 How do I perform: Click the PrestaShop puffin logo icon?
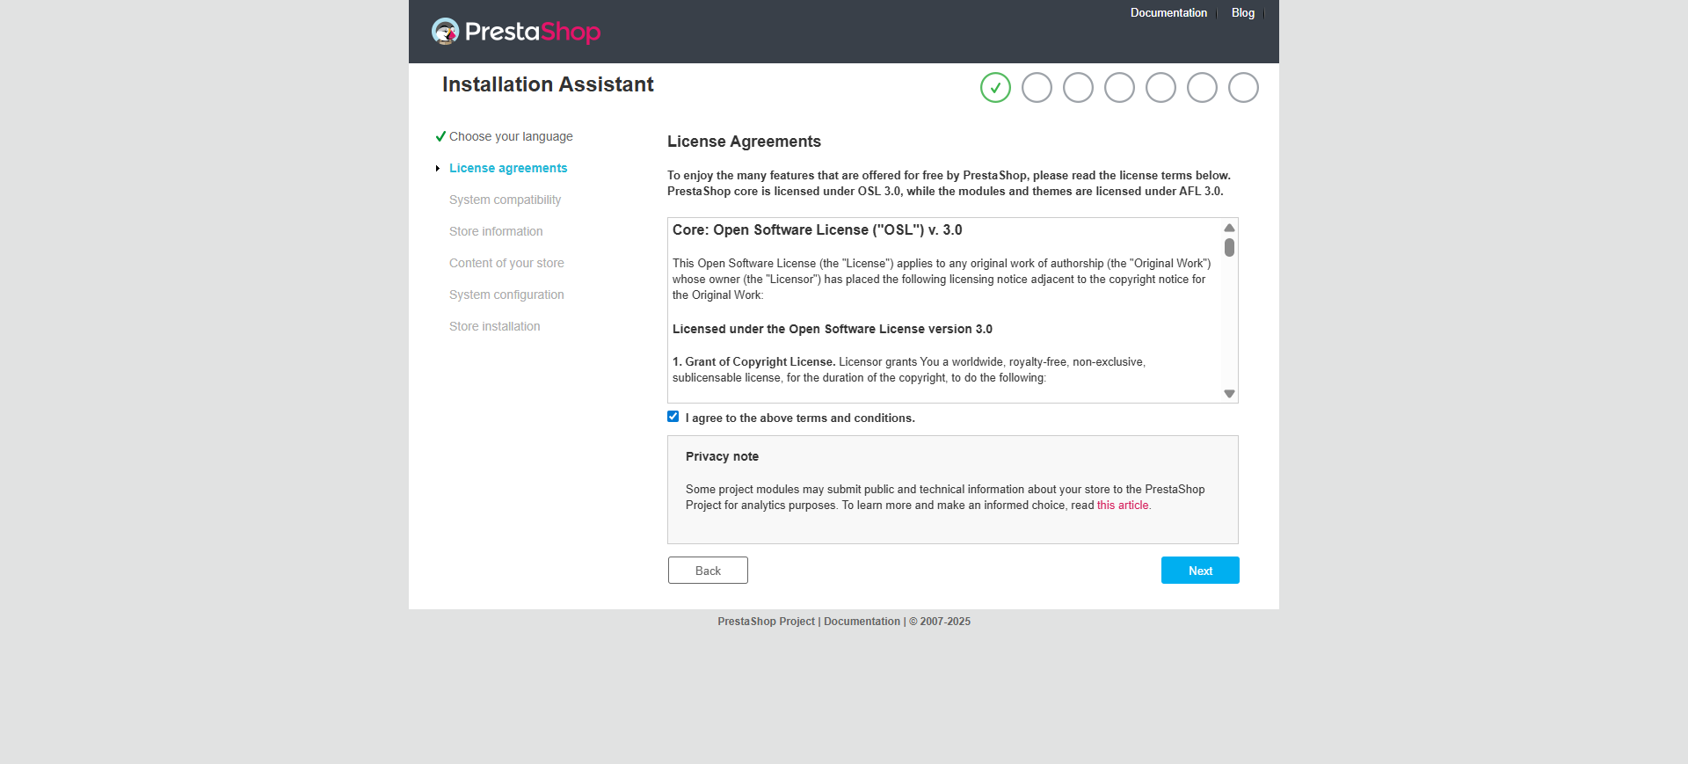point(446,32)
